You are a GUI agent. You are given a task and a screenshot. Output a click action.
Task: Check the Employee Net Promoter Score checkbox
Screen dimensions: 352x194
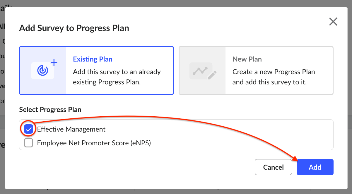(28, 143)
